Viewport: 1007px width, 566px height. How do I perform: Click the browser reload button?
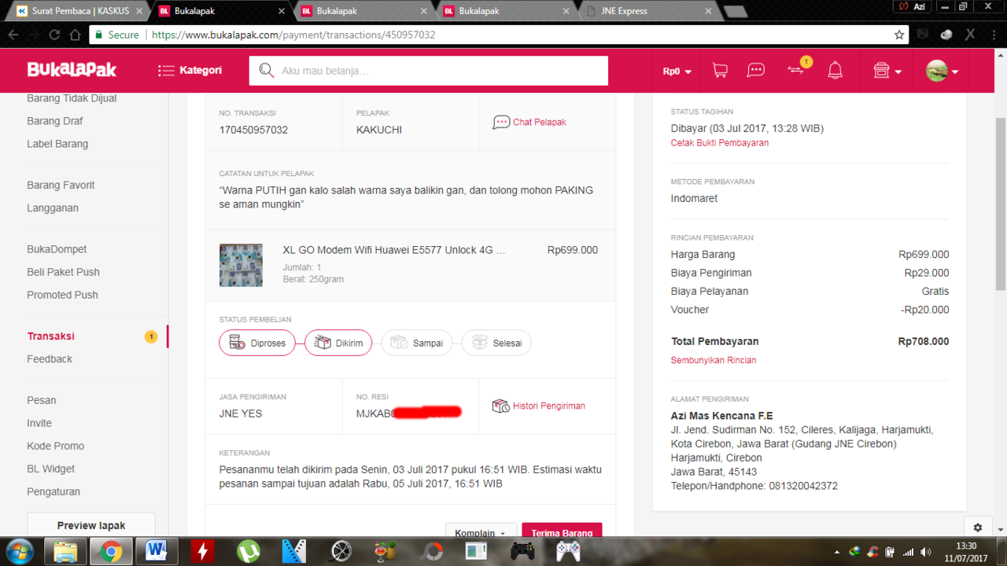pyautogui.click(x=54, y=35)
